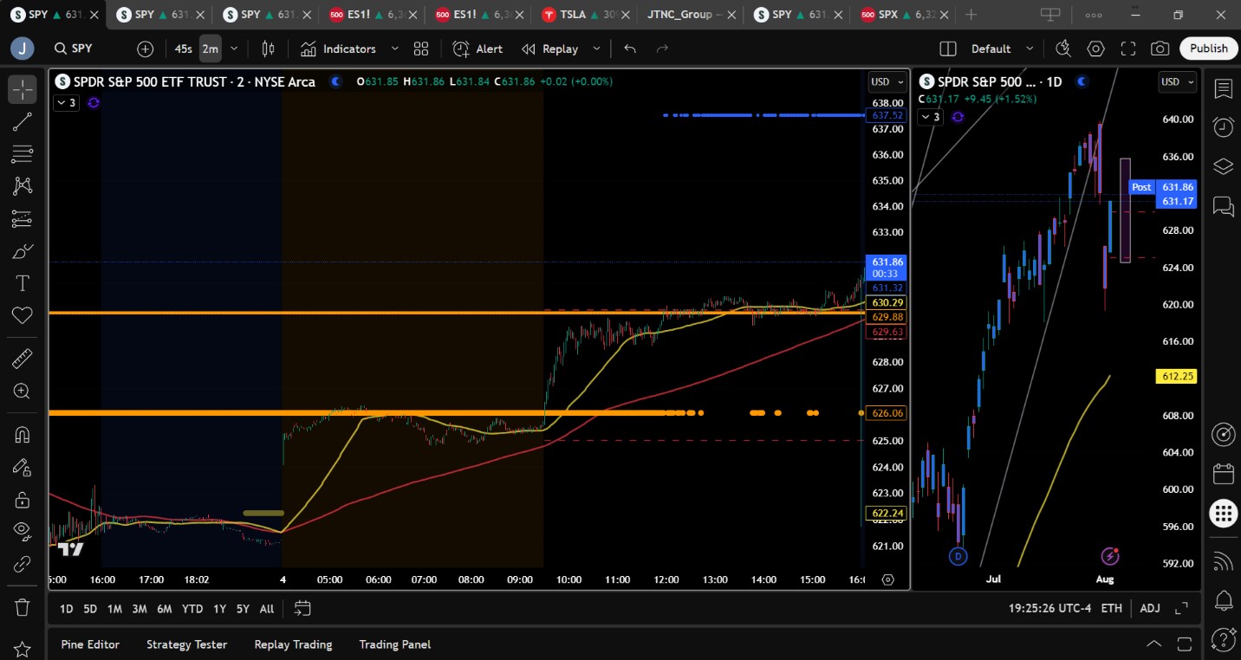Expand indicator legend on the 2-minute chart

(x=66, y=103)
